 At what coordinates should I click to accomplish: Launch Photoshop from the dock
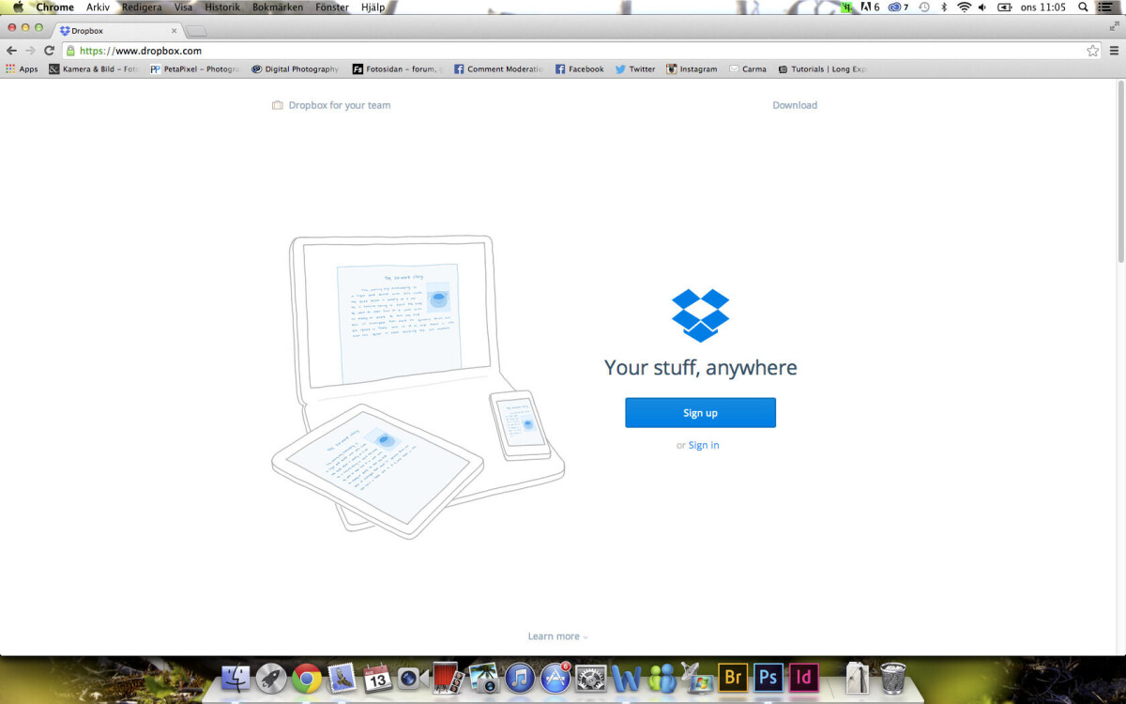(x=768, y=678)
